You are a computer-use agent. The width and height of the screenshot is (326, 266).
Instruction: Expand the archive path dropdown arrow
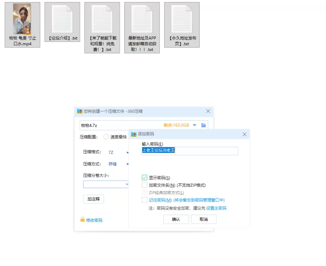[195, 125]
